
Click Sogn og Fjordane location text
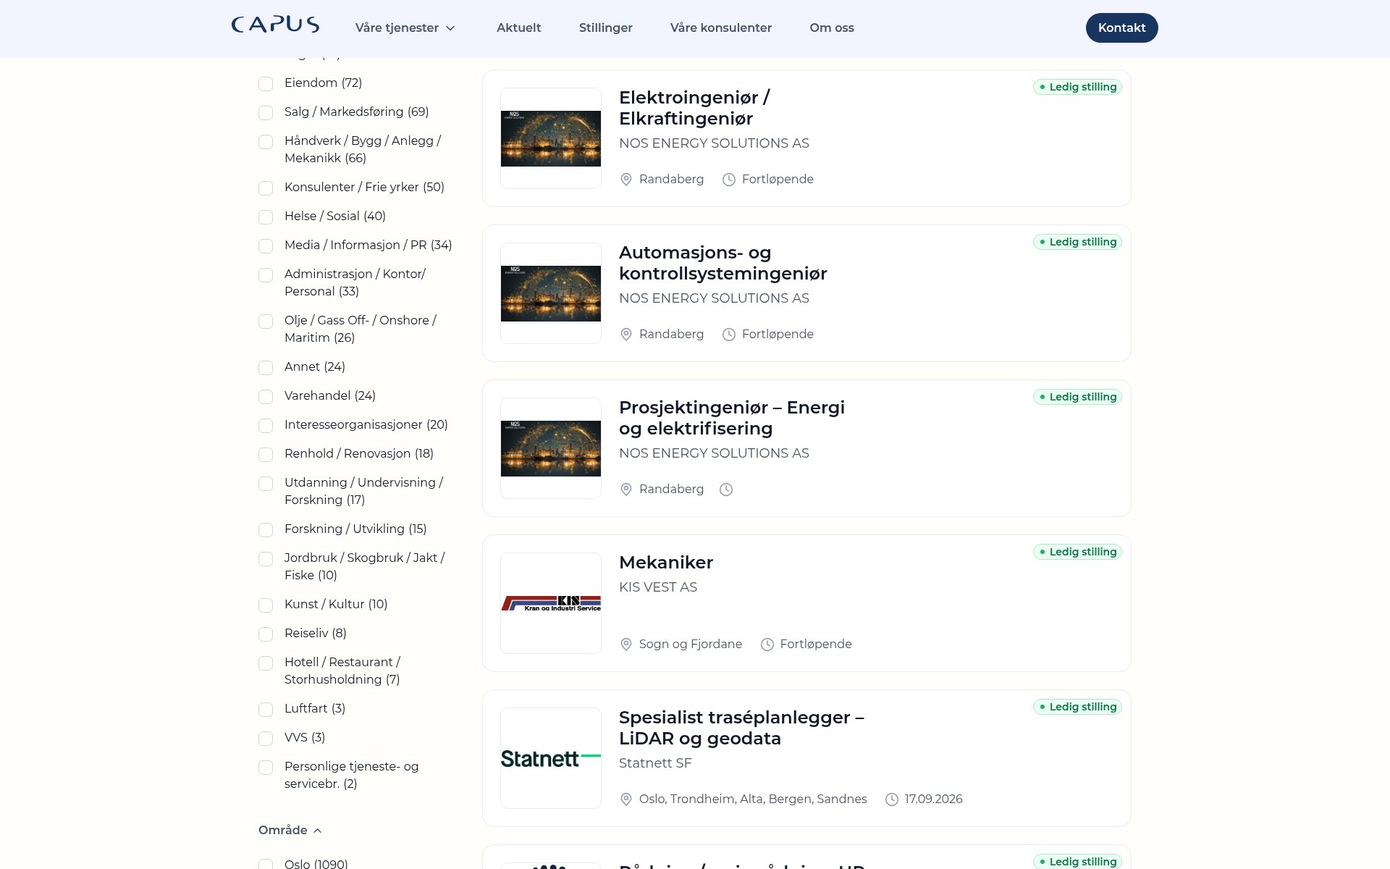click(690, 645)
